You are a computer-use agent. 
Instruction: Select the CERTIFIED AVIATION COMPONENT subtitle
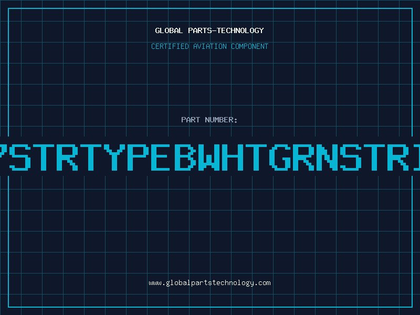pyautogui.click(x=209, y=46)
